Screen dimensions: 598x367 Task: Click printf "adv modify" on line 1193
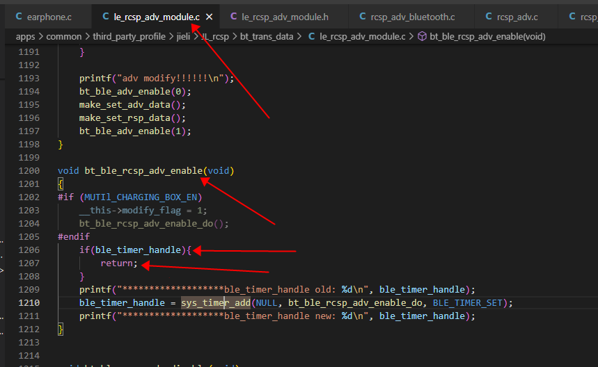157,79
